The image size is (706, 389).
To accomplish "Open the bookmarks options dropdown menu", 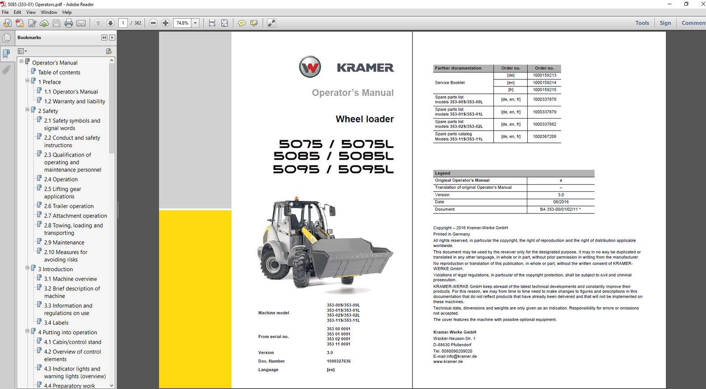I will [x=23, y=51].
